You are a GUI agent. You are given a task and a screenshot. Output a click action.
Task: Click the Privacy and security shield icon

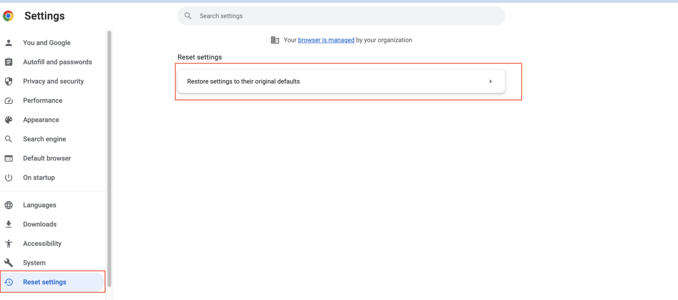8,81
